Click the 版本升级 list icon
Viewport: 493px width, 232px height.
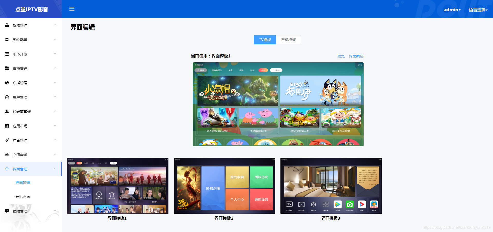click(x=7, y=54)
